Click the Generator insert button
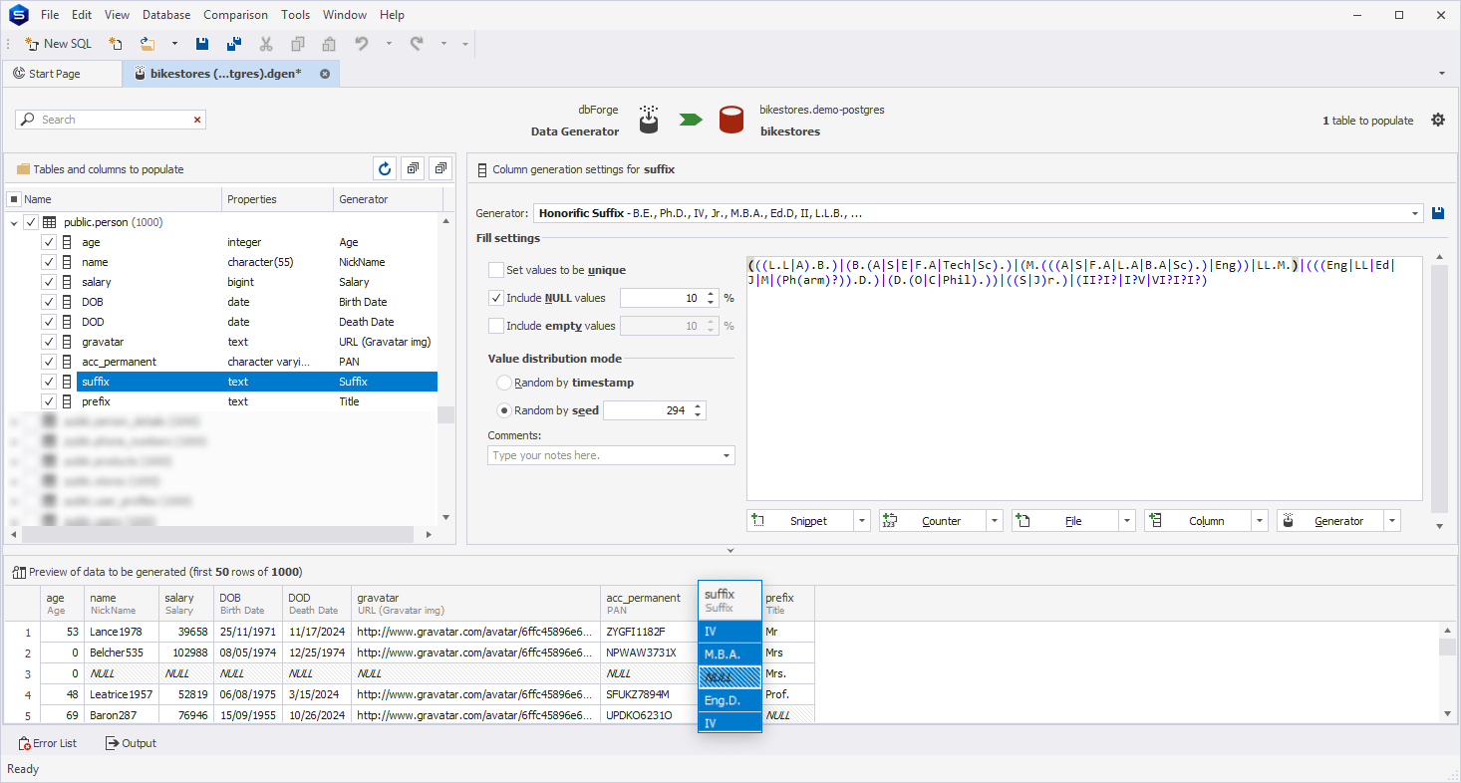Screen dimensions: 1461x783 pos(1329,521)
